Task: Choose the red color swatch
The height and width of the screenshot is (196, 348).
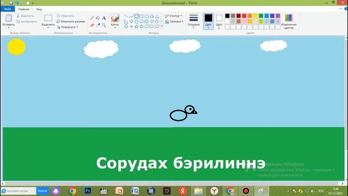Action: click(x=244, y=16)
